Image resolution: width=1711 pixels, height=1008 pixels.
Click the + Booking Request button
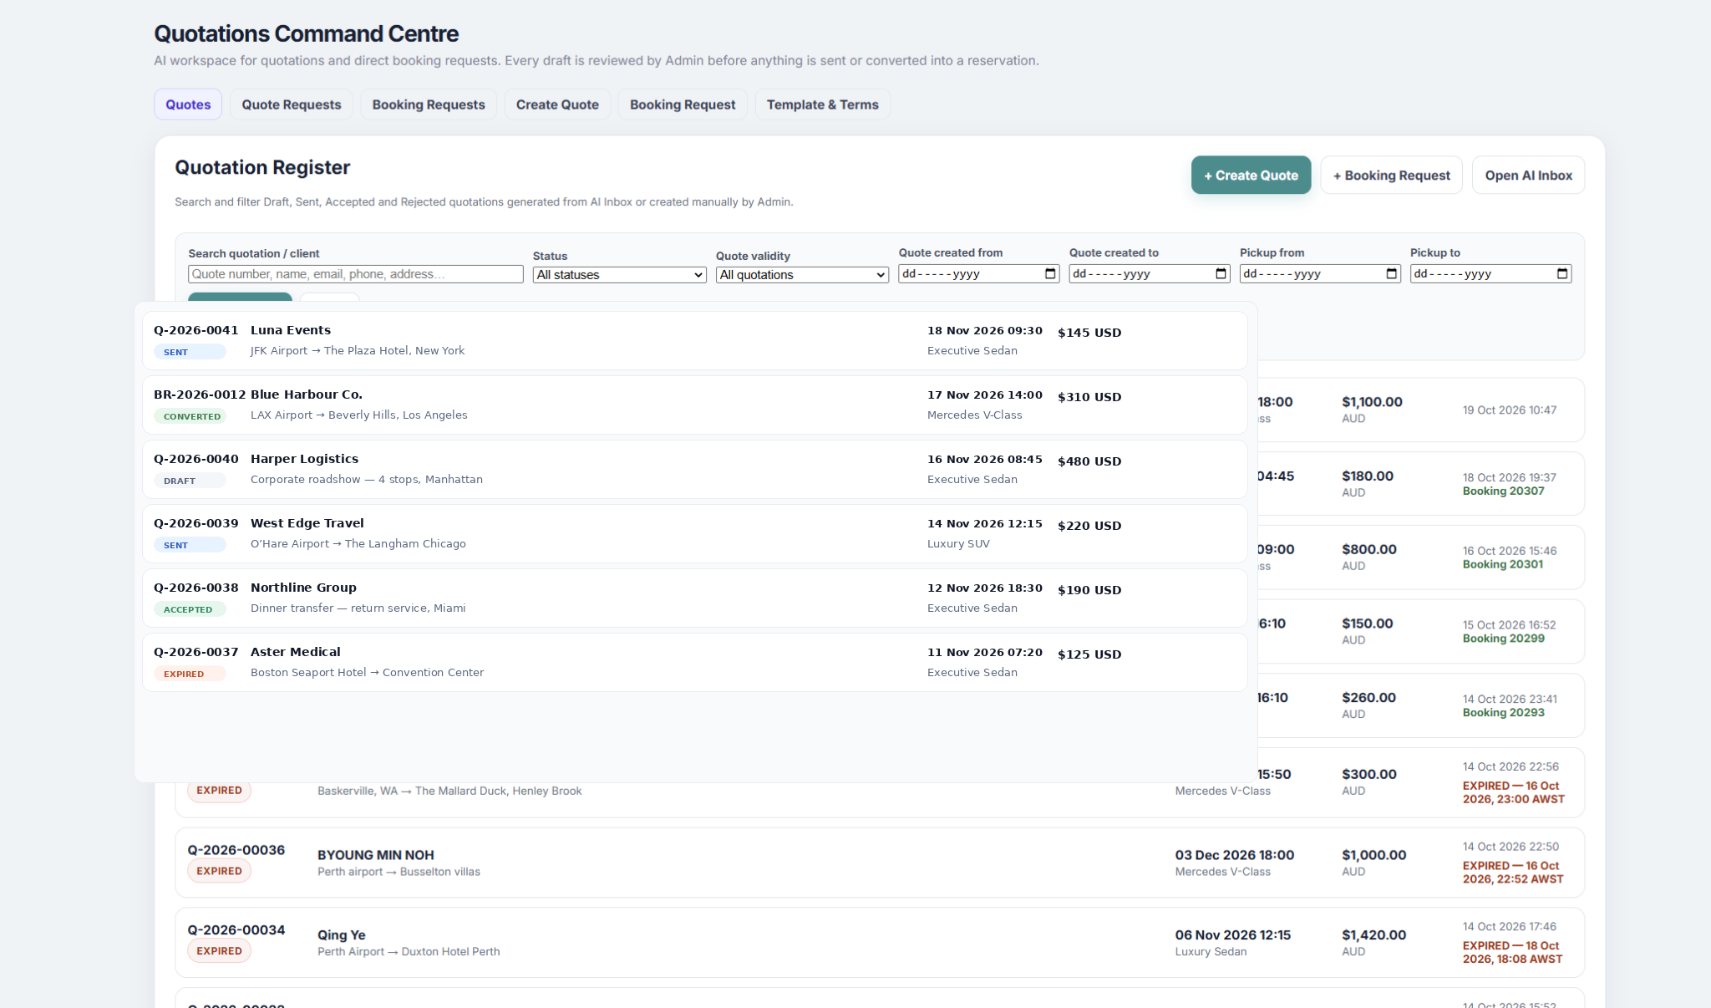pos(1391,176)
